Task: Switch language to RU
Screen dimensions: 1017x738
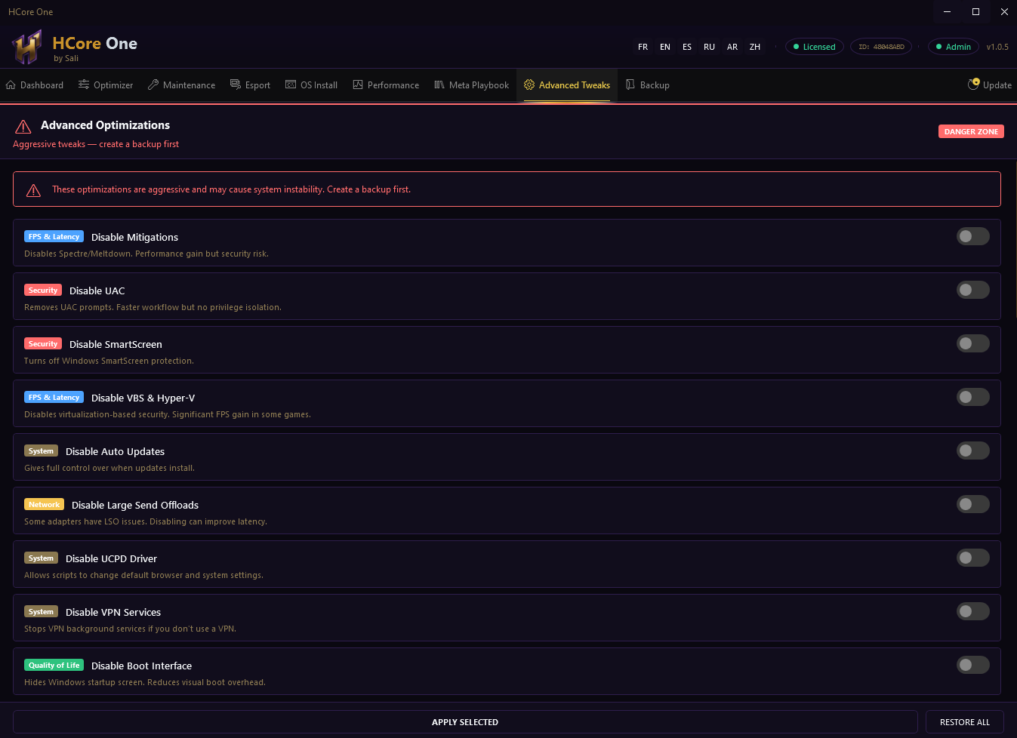Action: pyautogui.click(x=709, y=47)
